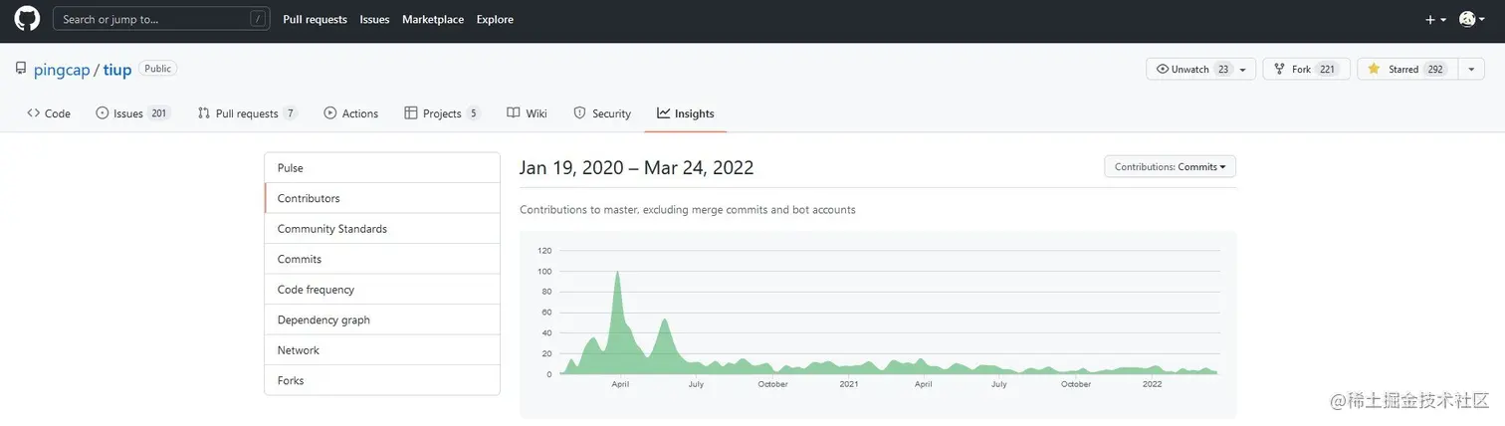Image resolution: width=1505 pixels, height=426 pixels.
Task: Open the Explore page
Action: coord(495,19)
